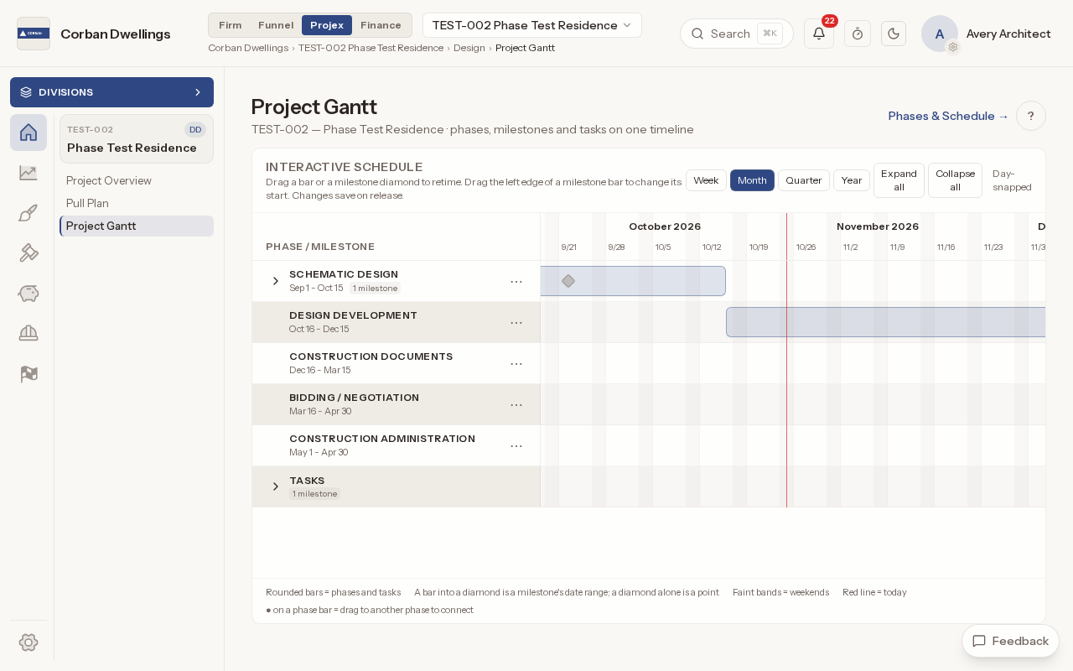
Task: Switch the timeline to Week view
Action: [x=706, y=180]
